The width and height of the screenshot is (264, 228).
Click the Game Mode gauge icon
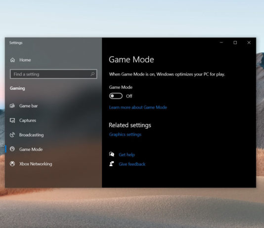(12, 149)
